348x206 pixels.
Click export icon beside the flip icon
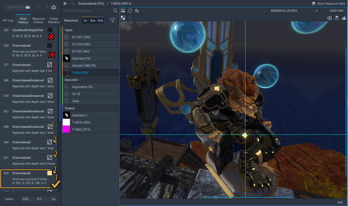coord(330,18)
